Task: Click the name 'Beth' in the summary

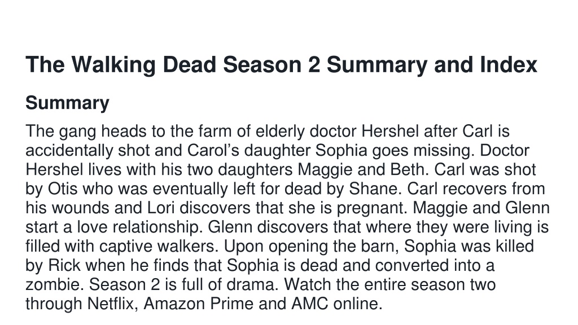Action: pos(407,169)
